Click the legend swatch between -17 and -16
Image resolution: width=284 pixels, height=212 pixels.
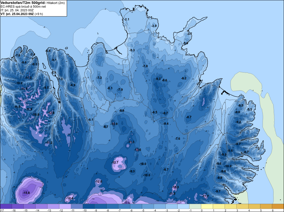[6, 206]
